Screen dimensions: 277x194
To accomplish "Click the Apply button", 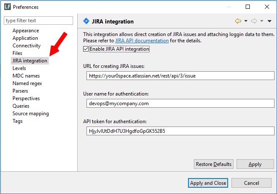I will [255, 164].
